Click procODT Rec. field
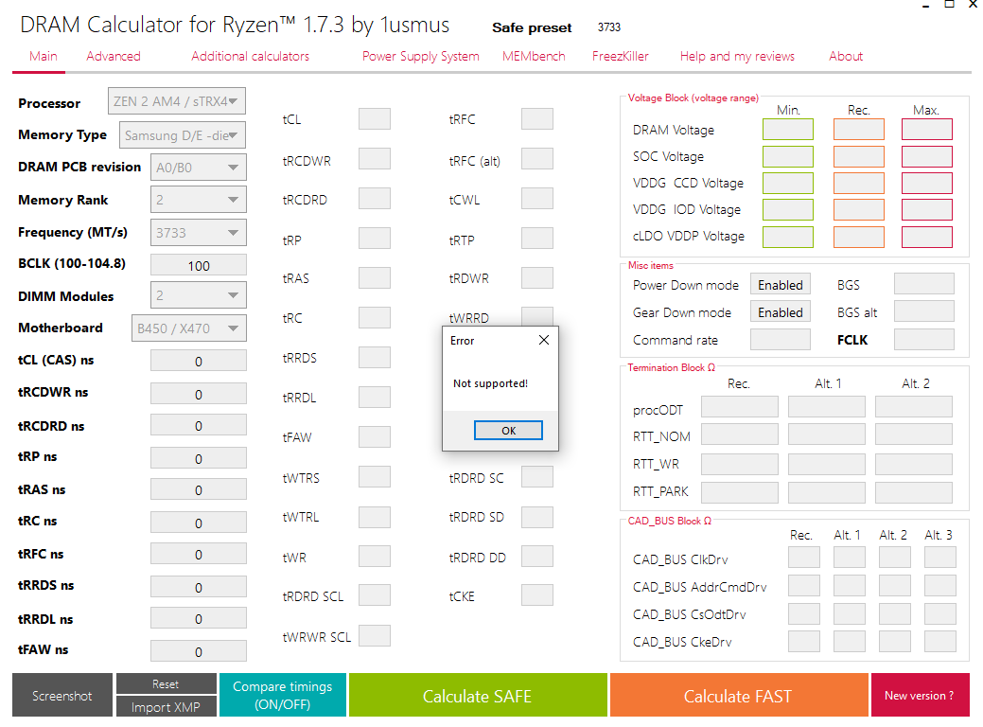 click(740, 406)
